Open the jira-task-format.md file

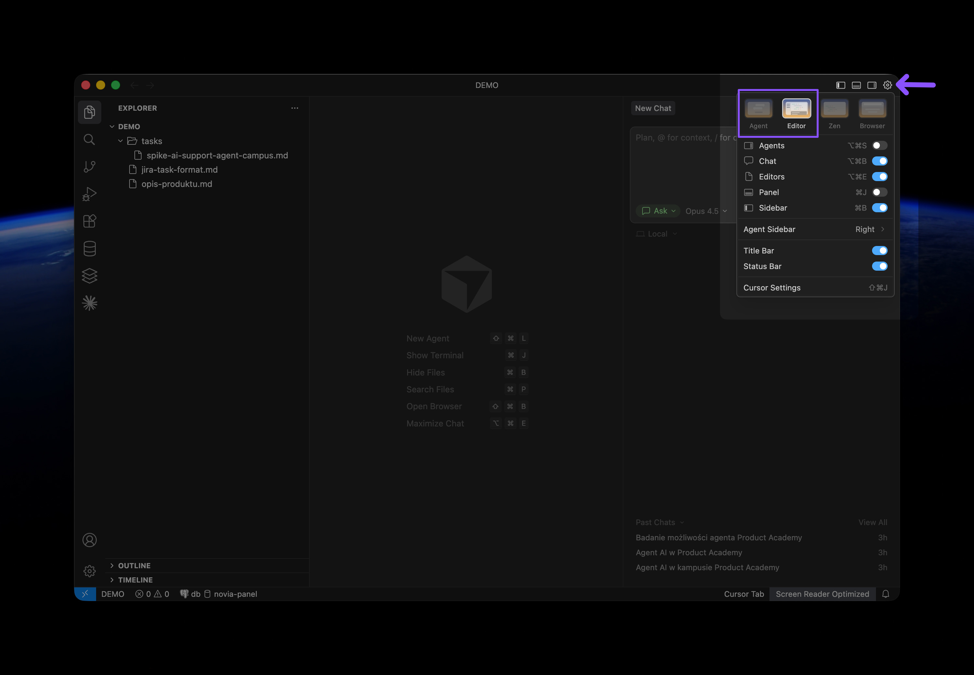tap(180, 170)
